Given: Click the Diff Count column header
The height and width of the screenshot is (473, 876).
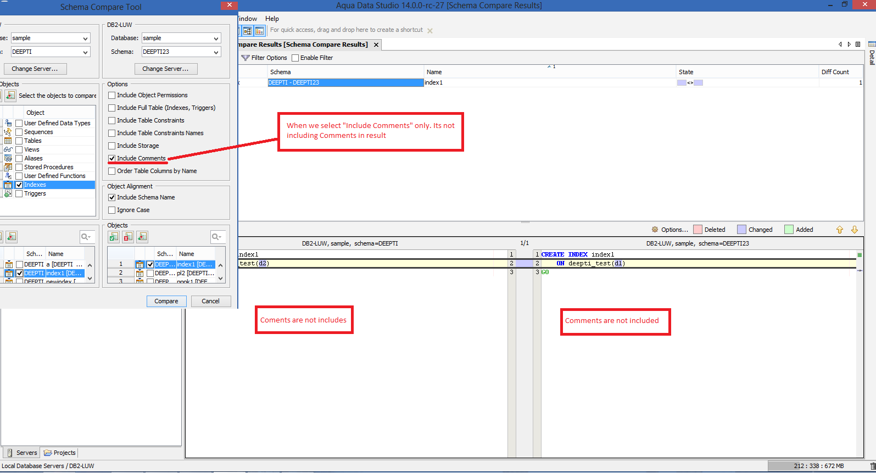Looking at the screenshot, I should [x=840, y=72].
